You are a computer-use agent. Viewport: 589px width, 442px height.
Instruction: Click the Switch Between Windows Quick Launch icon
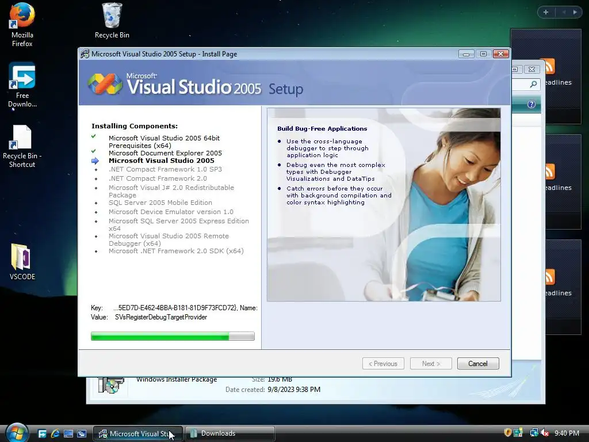82,434
